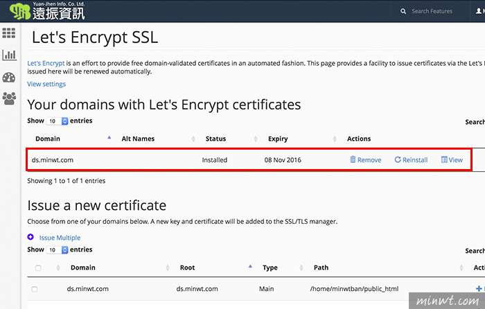The image size is (485, 309).
Task: Open the View settings link
Action: (x=46, y=84)
